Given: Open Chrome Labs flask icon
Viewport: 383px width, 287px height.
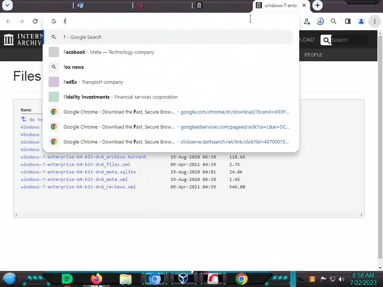Looking at the screenshot, I should [x=307, y=21].
